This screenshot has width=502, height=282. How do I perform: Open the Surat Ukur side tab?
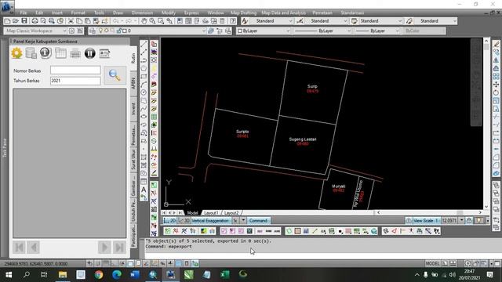point(133,159)
